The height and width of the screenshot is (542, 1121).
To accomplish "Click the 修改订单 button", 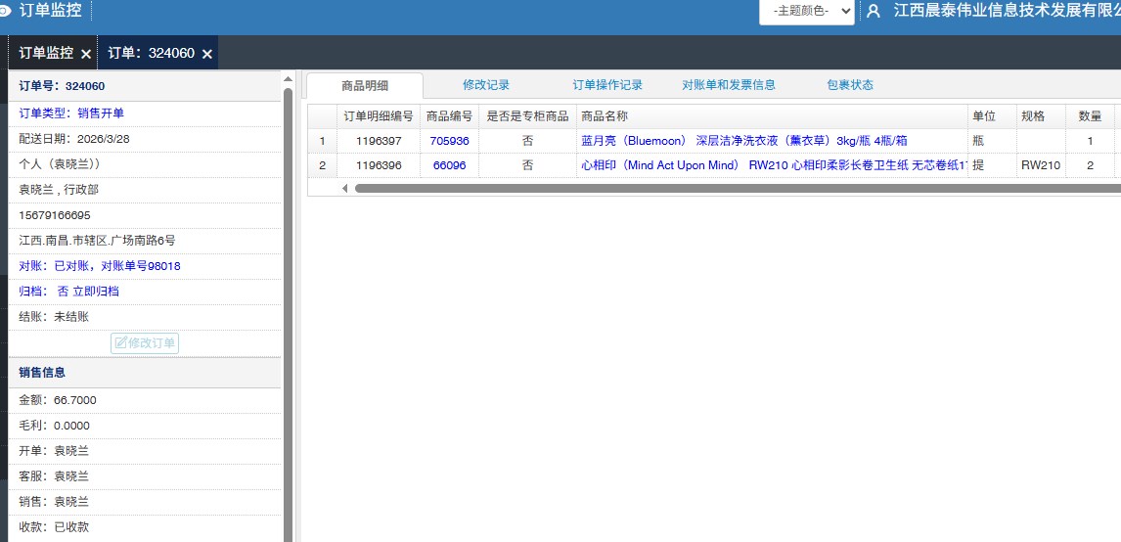I will (145, 343).
